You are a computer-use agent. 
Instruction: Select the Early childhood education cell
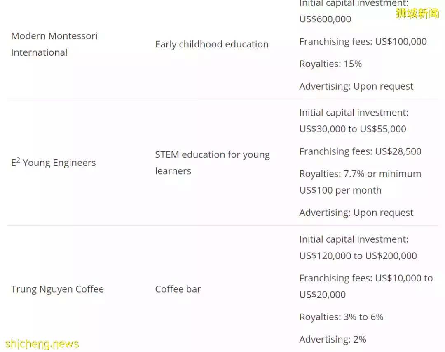pyautogui.click(x=212, y=44)
